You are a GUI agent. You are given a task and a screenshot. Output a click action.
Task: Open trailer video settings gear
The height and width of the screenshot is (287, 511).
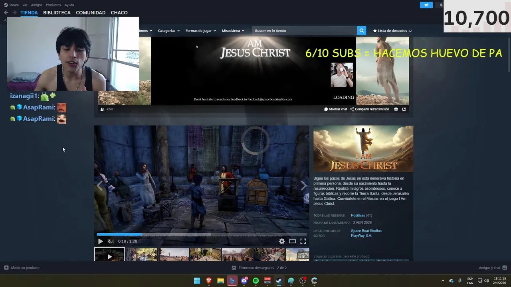click(282, 241)
